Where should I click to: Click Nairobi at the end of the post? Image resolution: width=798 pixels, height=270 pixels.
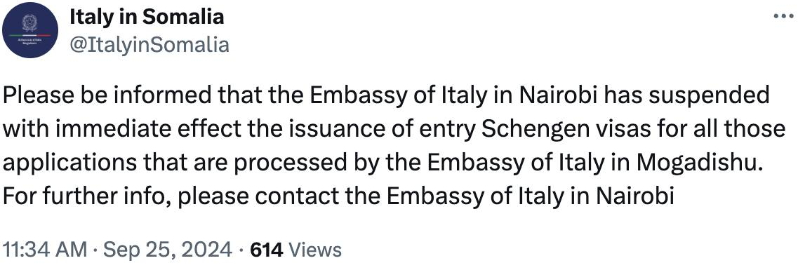tap(638, 195)
